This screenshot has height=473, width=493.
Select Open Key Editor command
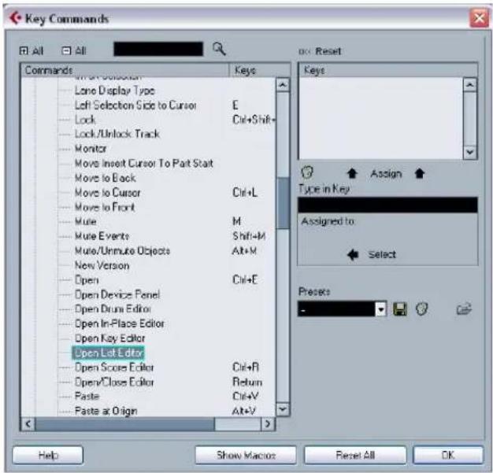(109, 338)
